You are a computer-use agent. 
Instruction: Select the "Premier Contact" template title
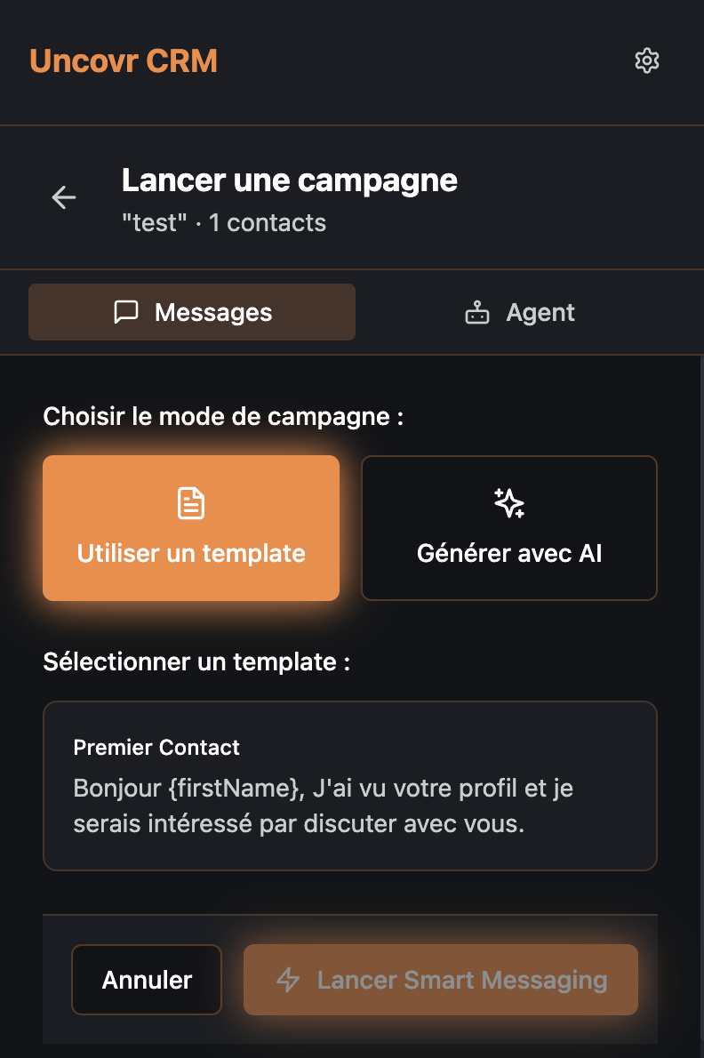[156, 747]
